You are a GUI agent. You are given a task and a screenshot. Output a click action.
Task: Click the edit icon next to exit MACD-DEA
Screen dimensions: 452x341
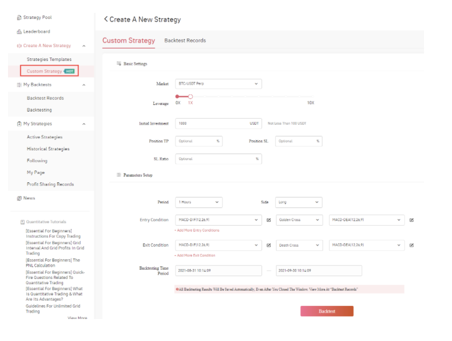click(x=411, y=245)
